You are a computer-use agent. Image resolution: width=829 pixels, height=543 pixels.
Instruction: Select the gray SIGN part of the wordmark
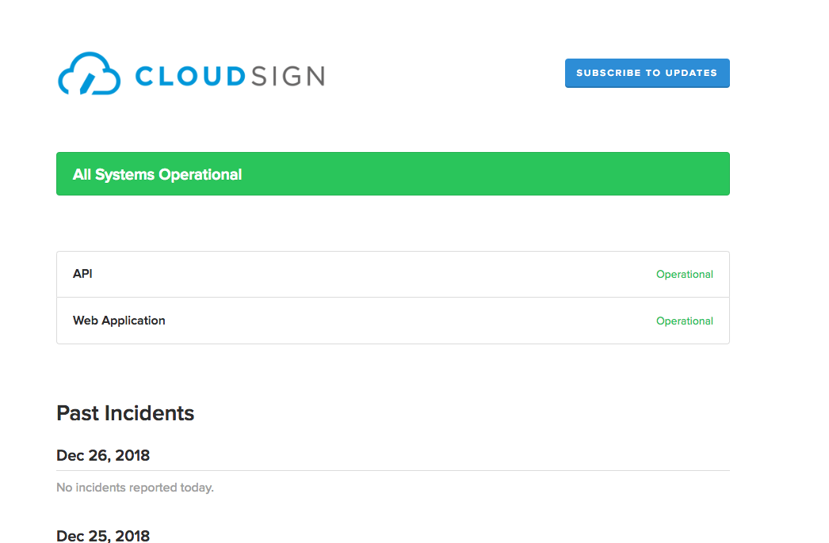tap(288, 76)
